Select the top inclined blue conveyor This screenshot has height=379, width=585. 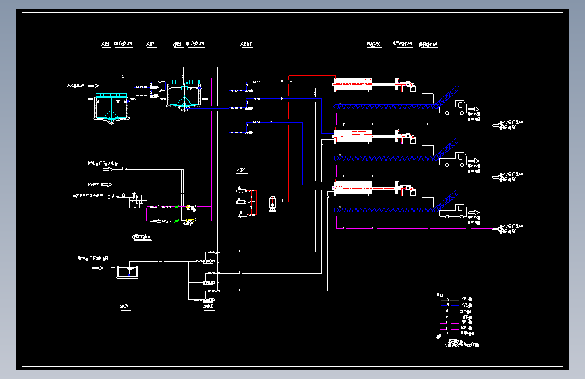(447, 96)
